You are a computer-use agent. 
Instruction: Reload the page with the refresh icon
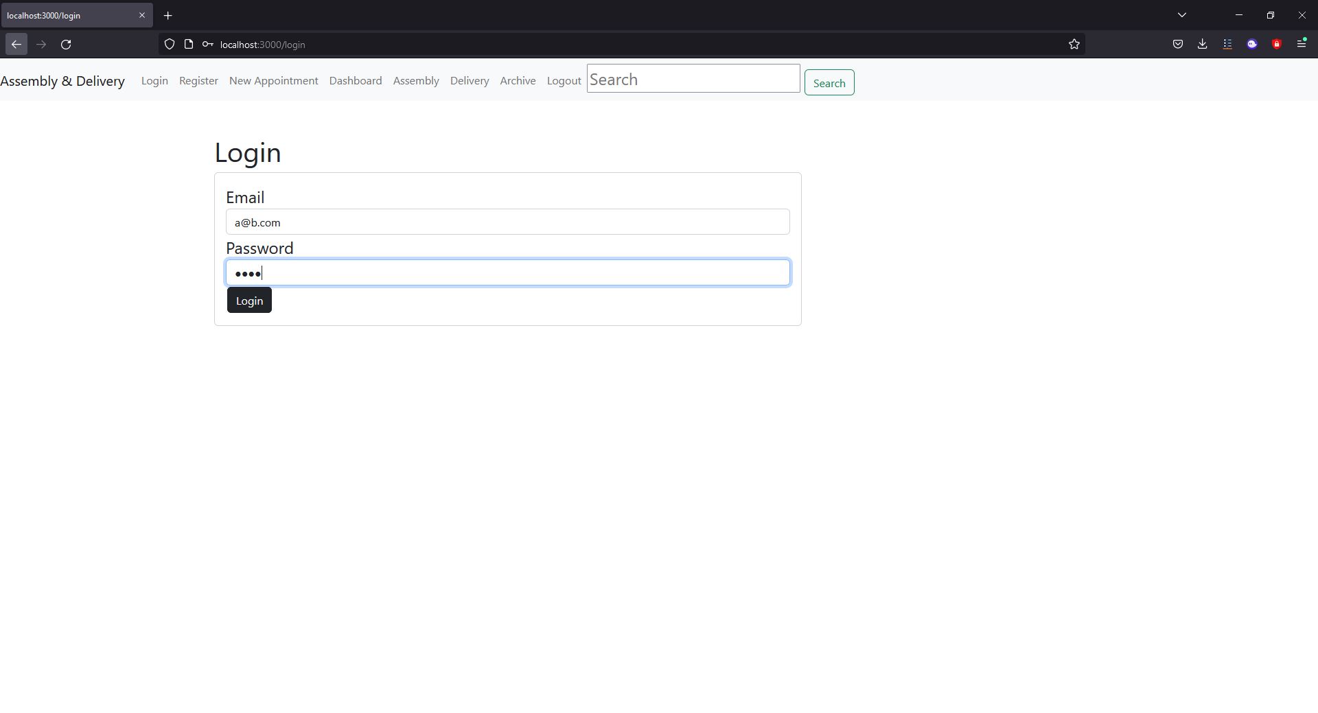click(x=66, y=45)
